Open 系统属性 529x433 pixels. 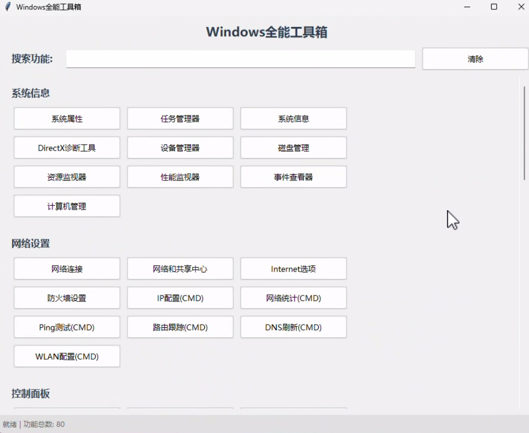coord(67,118)
